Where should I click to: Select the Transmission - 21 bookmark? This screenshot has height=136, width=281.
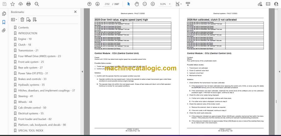[28, 50]
